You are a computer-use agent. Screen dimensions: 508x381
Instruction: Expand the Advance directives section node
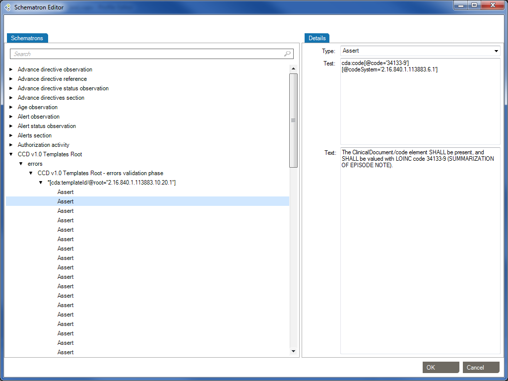tap(11, 98)
